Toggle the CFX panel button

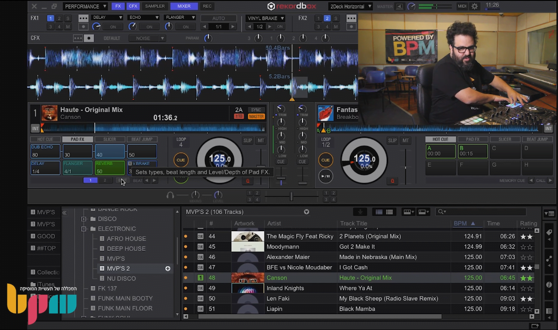click(133, 6)
